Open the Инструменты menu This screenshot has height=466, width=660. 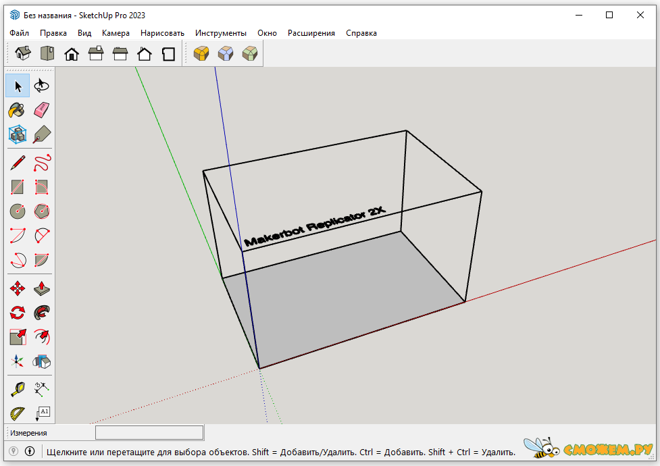point(220,33)
